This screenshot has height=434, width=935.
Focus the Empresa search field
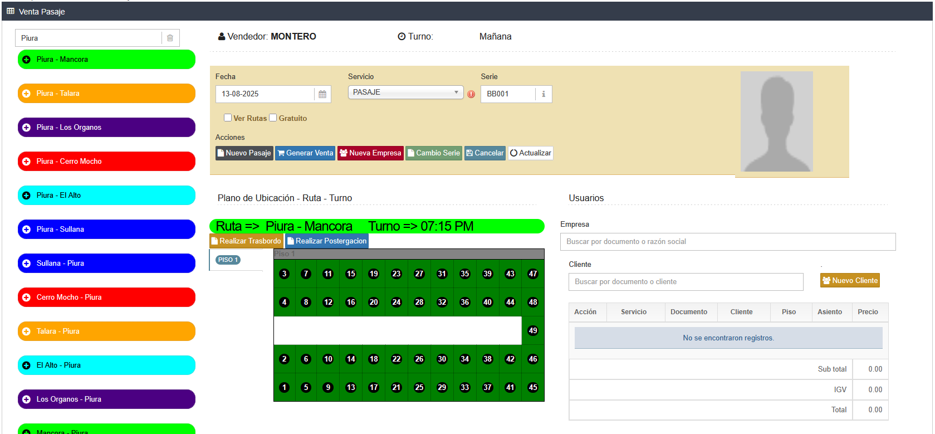point(728,242)
